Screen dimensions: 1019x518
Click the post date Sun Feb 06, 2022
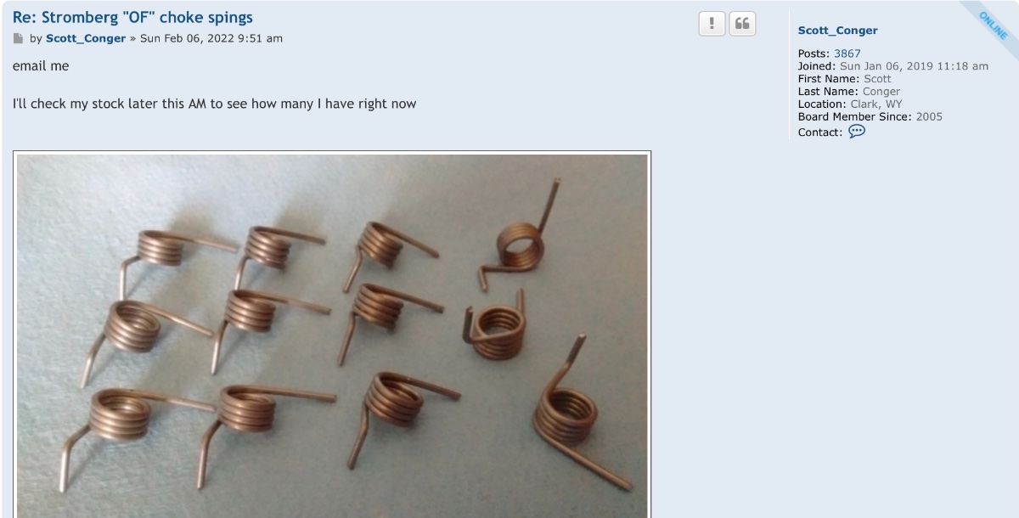[211, 38]
